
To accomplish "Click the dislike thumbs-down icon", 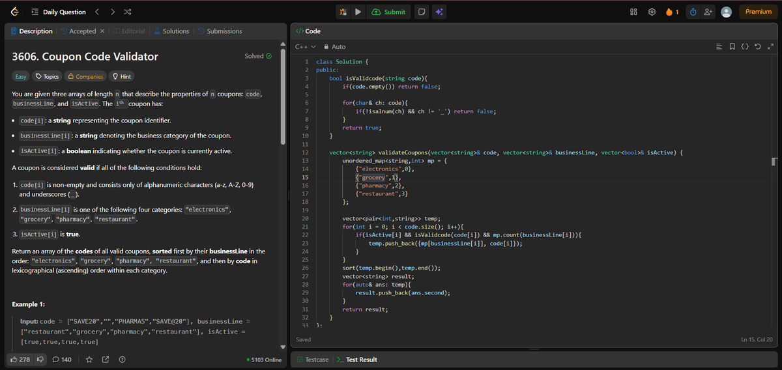I will [x=40, y=360].
